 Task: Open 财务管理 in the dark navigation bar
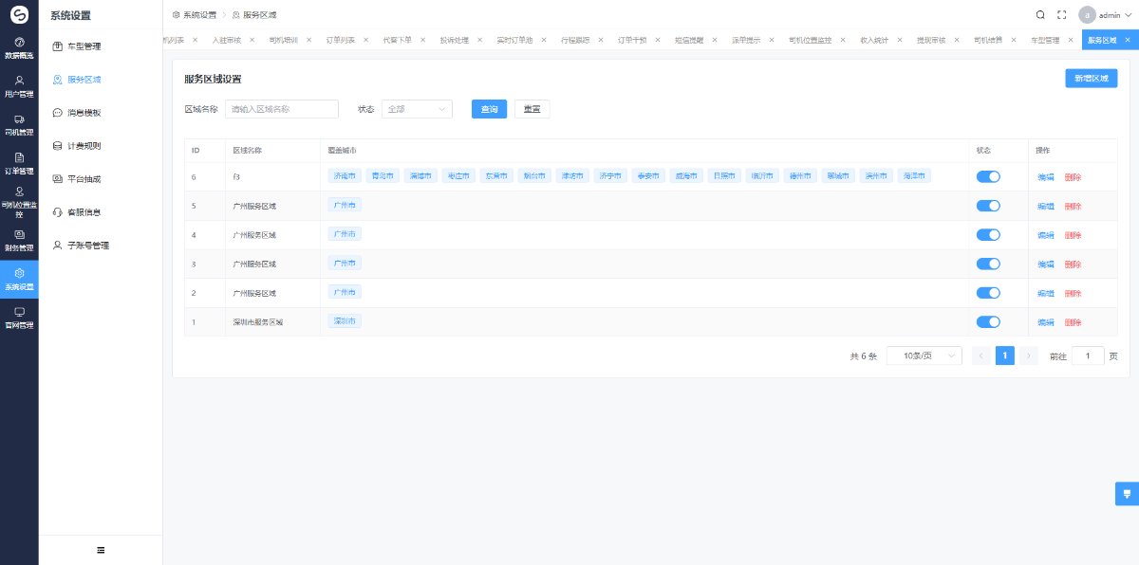(x=19, y=241)
